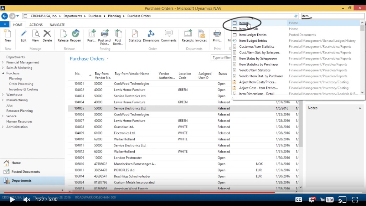Expand the Sales & Marketing tree node
This screenshot has width=366, height=206.
(x=3, y=68)
